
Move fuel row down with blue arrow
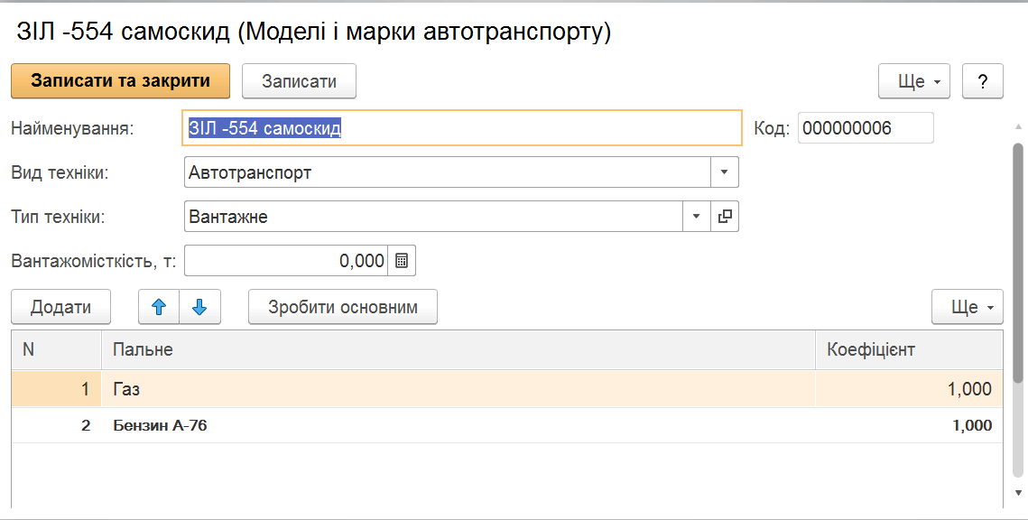pyautogui.click(x=200, y=307)
